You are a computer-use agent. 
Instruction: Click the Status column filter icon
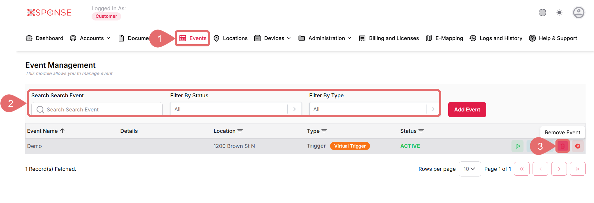421,131
